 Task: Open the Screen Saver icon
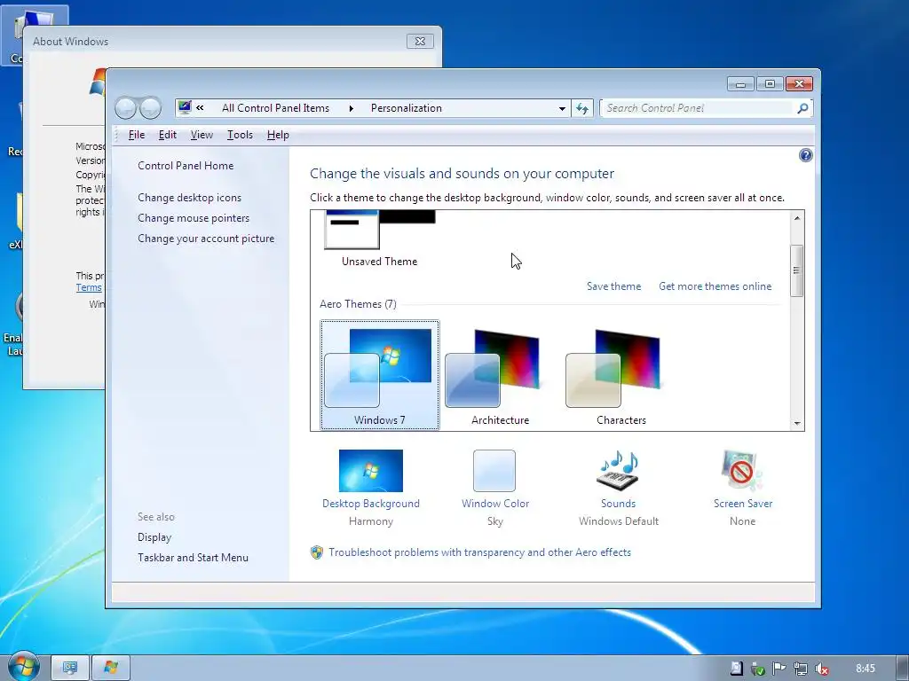point(742,471)
